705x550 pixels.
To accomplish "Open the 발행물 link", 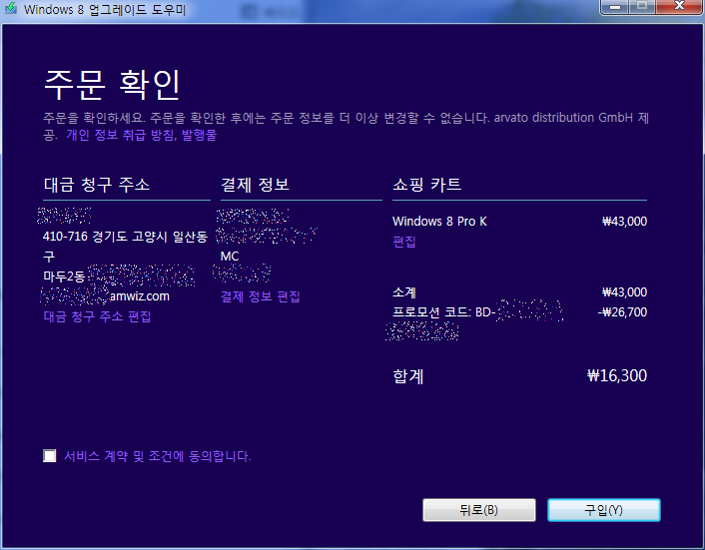I will pyautogui.click(x=198, y=135).
